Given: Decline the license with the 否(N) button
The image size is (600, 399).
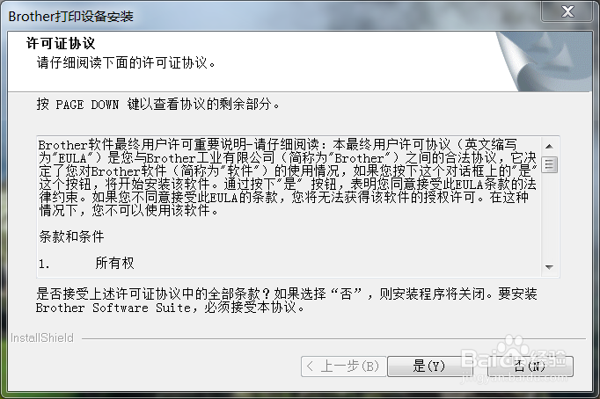Looking at the screenshot, I should pyautogui.click(x=530, y=366).
